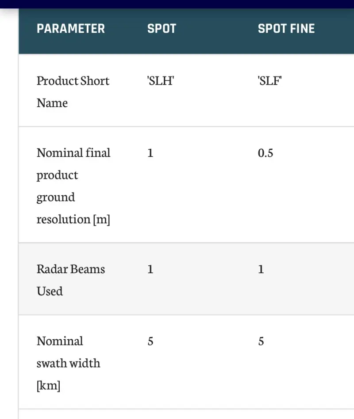
Task: Click the Nominal final product ground resolution label
Action: point(73,186)
